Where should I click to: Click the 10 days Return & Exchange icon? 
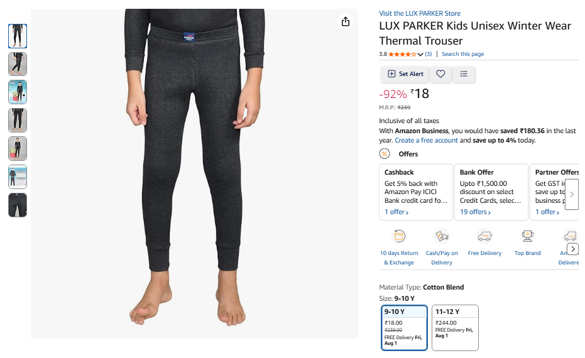point(399,236)
